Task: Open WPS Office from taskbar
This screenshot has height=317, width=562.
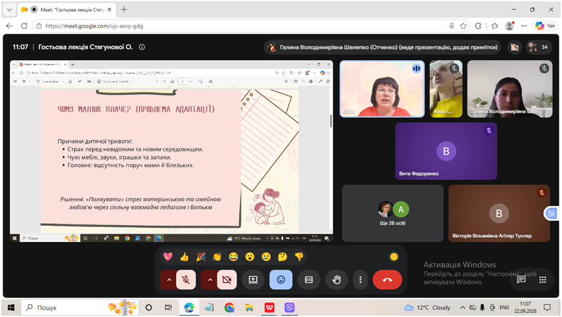Action: click(269, 307)
